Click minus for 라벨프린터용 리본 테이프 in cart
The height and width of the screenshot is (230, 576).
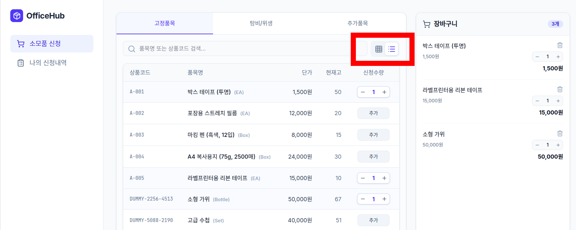point(537,101)
